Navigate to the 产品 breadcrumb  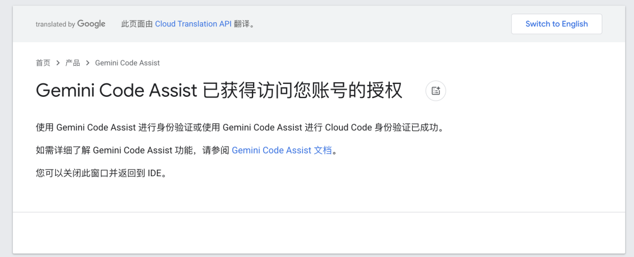click(x=73, y=63)
